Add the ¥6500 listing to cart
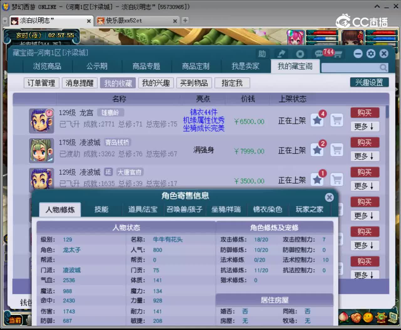 (337, 120)
